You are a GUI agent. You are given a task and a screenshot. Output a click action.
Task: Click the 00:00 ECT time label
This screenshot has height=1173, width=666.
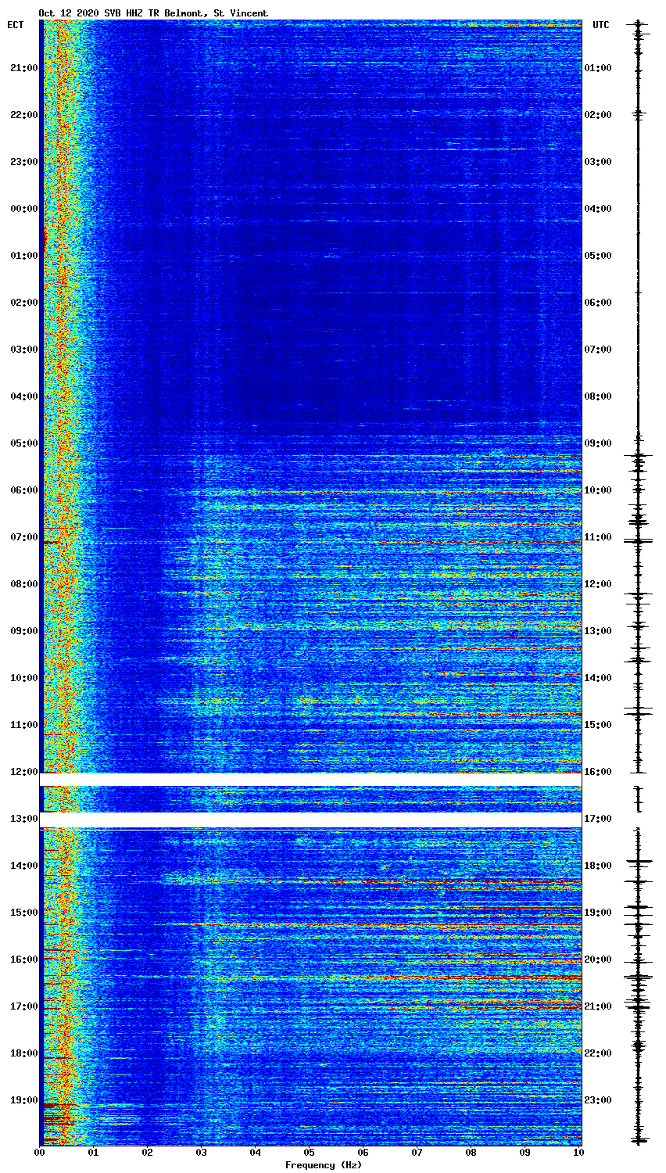[24, 209]
